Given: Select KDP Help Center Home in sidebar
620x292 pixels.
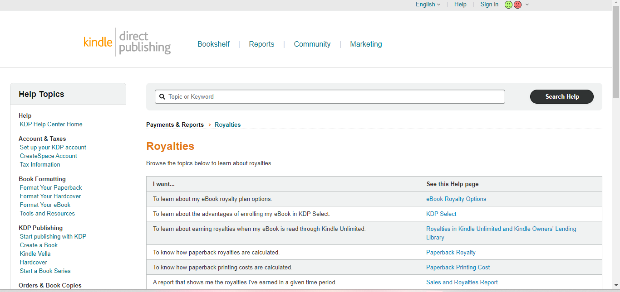Looking at the screenshot, I should [x=51, y=124].
